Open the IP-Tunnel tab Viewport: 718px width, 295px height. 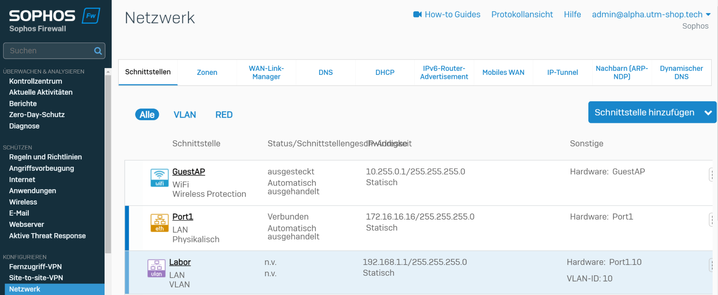tap(562, 72)
